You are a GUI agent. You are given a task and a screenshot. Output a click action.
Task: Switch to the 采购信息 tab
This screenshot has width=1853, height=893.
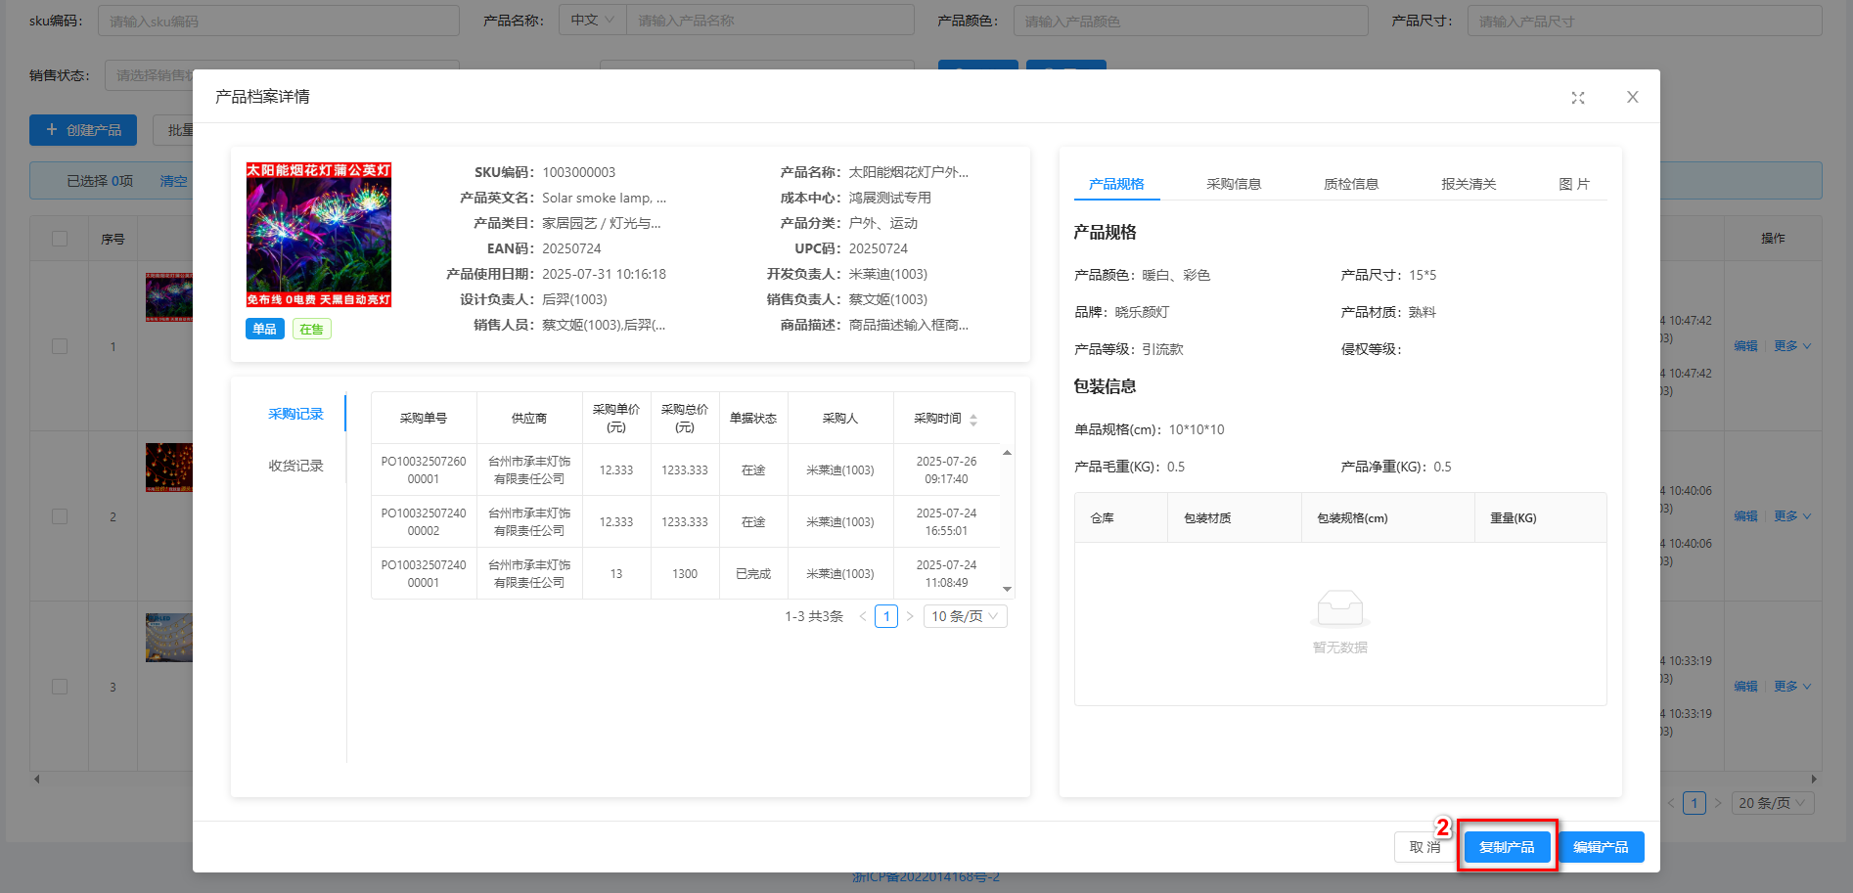click(x=1233, y=184)
